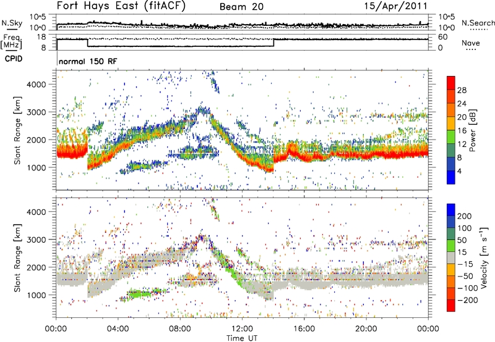The width and height of the screenshot is (495, 342).
Task: Click the "100" label on the velocity color bar
Action: coord(465,228)
